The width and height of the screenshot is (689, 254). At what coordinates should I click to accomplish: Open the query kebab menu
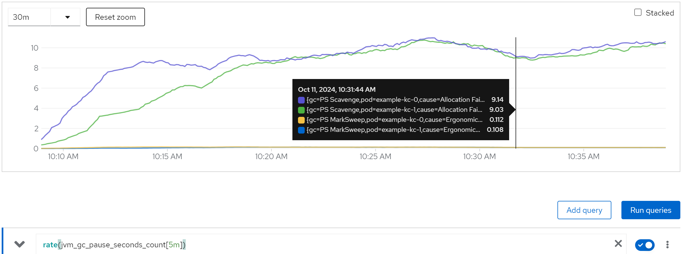pos(667,245)
